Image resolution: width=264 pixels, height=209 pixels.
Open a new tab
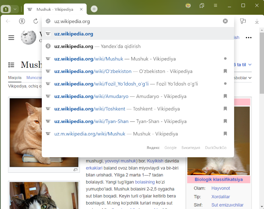[94, 9]
